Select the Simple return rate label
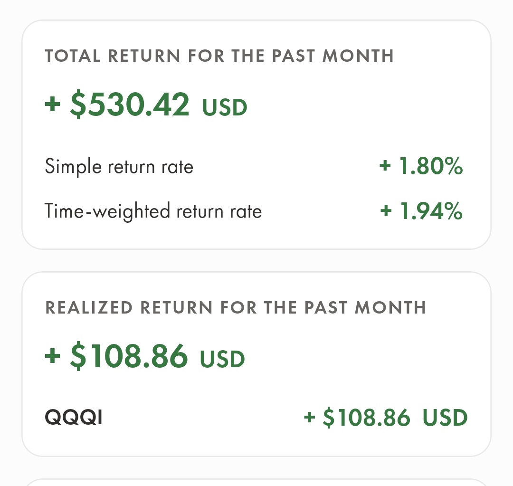Viewport: 513px width, 486px height. (119, 167)
